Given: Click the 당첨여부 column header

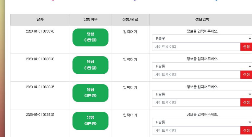Looking at the screenshot, I should pos(90,20).
